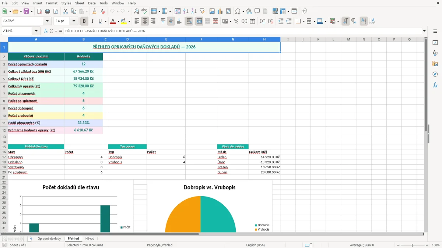Toggle Italic formatting

pos(92,21)
